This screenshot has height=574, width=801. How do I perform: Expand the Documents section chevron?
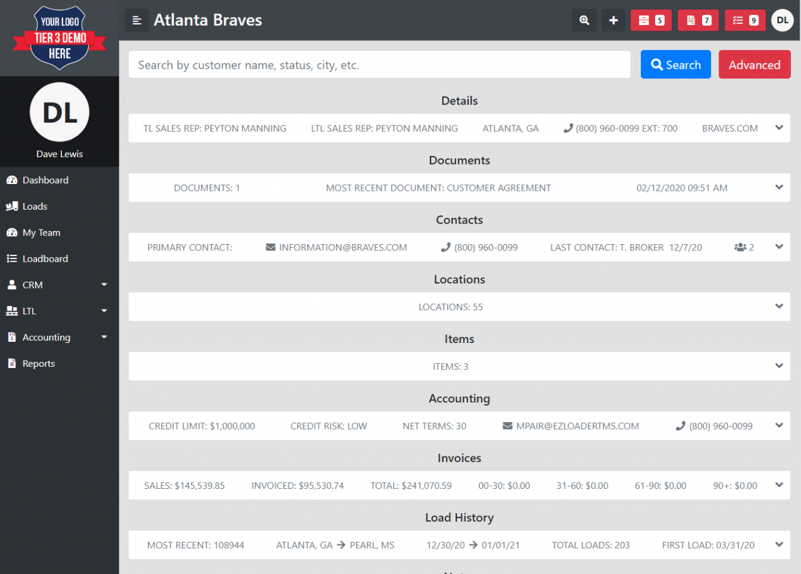tap(779, 187)
